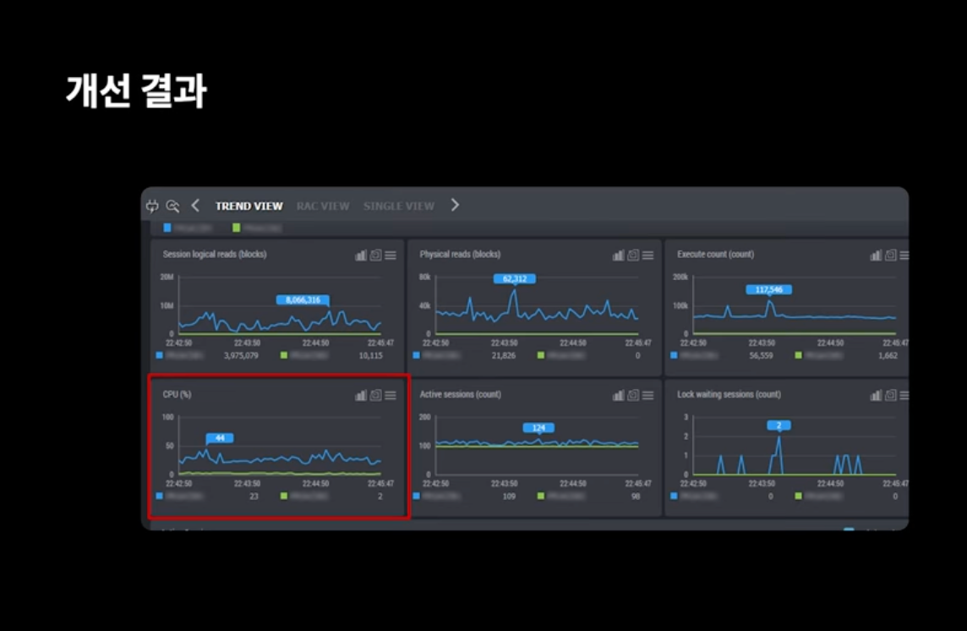The width and height of the screenshot is (967, 631).
Task: Click the green legend color square at the top
Action: [237, 228]
